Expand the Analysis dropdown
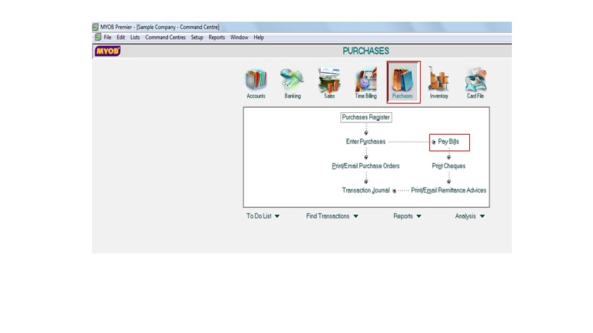The image size is (593, 333). click(x=470, y=216)
